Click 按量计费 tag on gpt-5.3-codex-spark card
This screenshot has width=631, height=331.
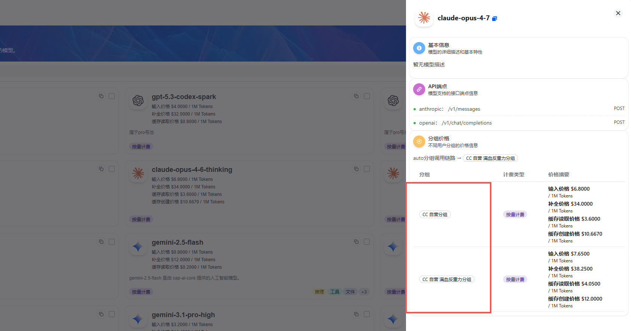click(141, 147)
